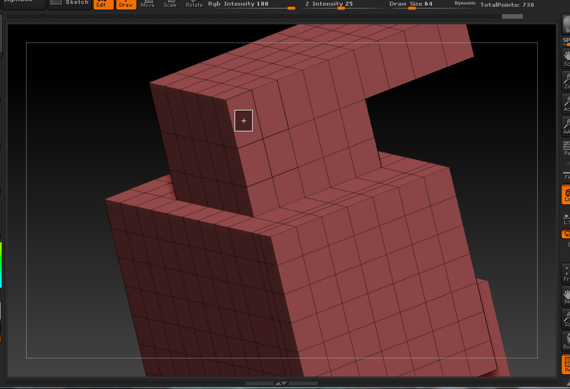Click the Rotate view icon on right shelf

[565, 341]
